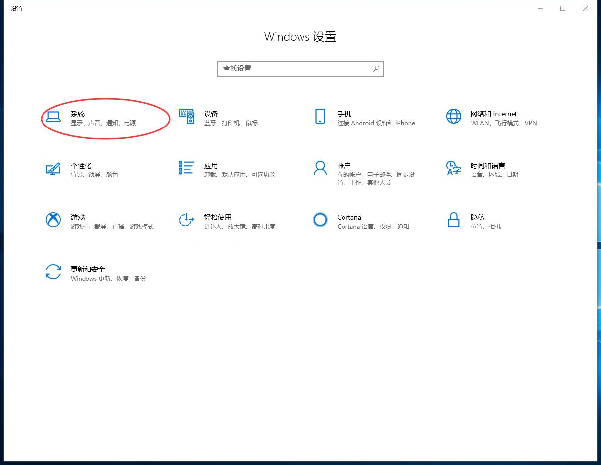Click the 个性化 paintbrush icon
The height and width of the screenshot is (465, 601).
[53, 169]
